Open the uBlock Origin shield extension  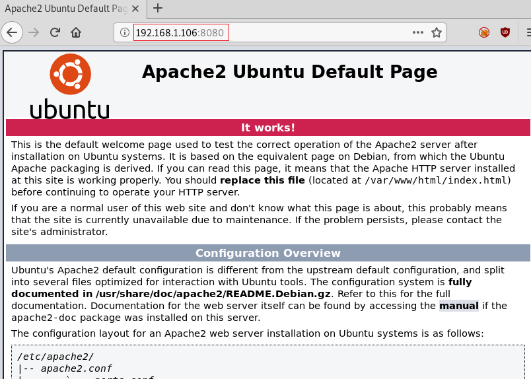505,32
